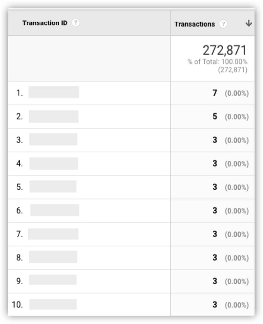263x324 pixels.
Task: Select the transactions count 7 in row 1
Action: [215, 93]
